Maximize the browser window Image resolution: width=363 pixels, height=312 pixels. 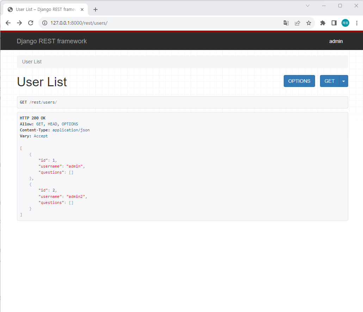coord(340,6)
